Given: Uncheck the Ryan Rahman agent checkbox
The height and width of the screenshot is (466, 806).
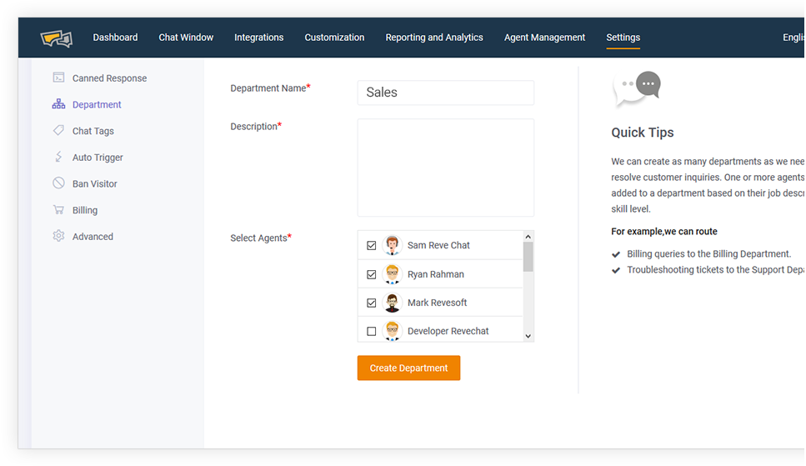Looking at the screenshot, I should tap(372, 274).
